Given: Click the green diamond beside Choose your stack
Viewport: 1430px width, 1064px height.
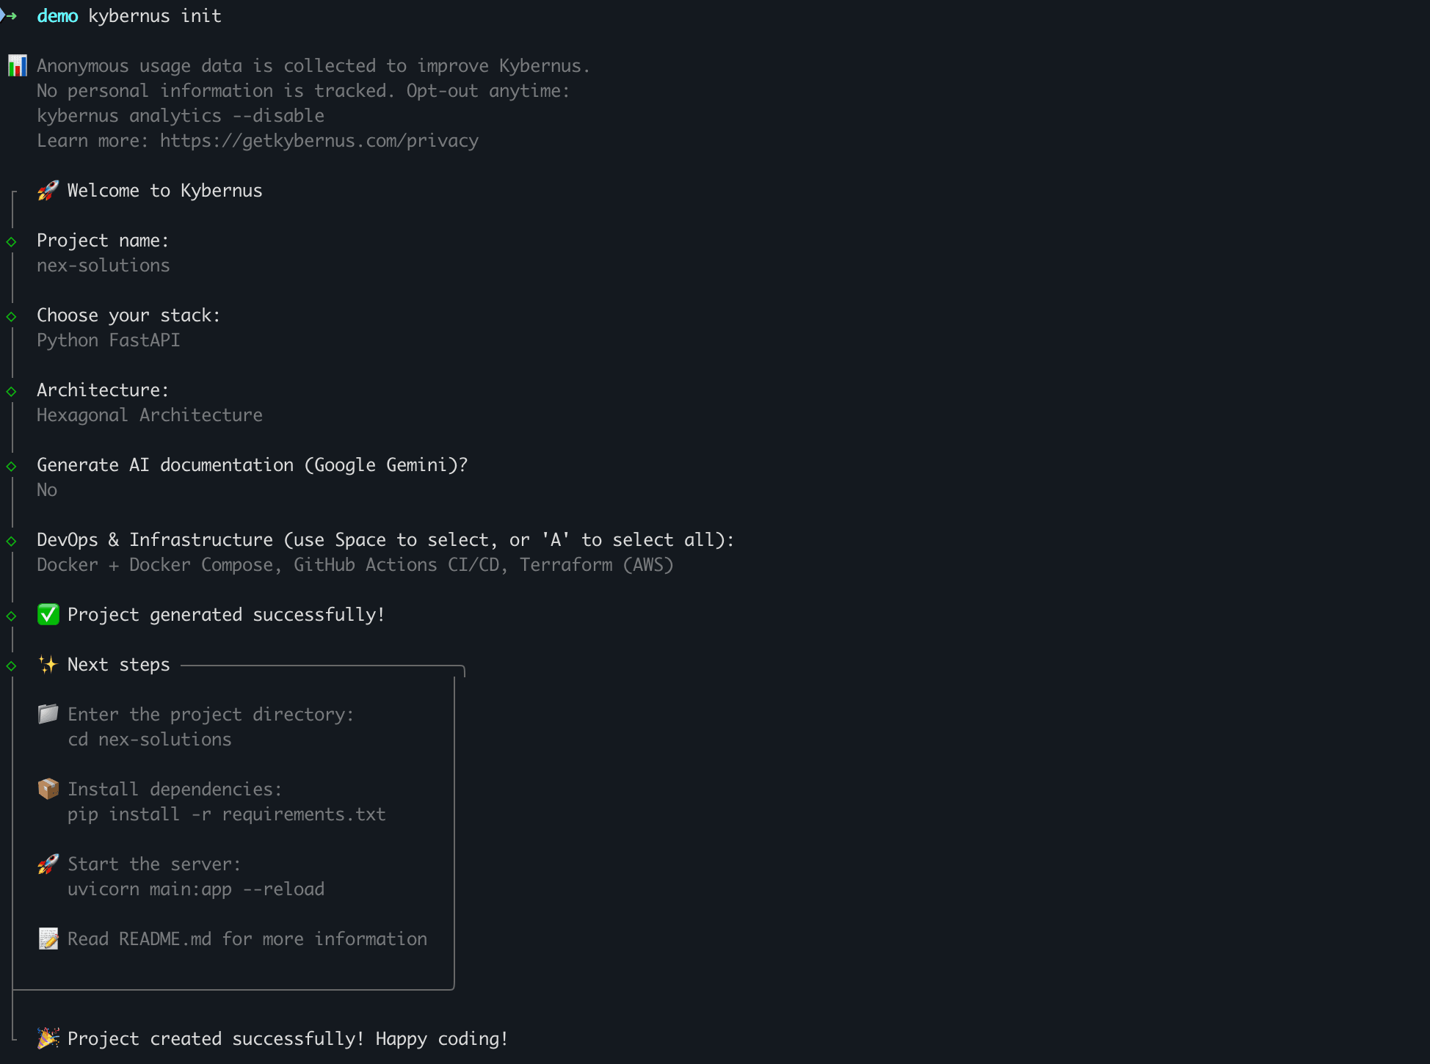Looking at the screenshot, I should [12, 316].
